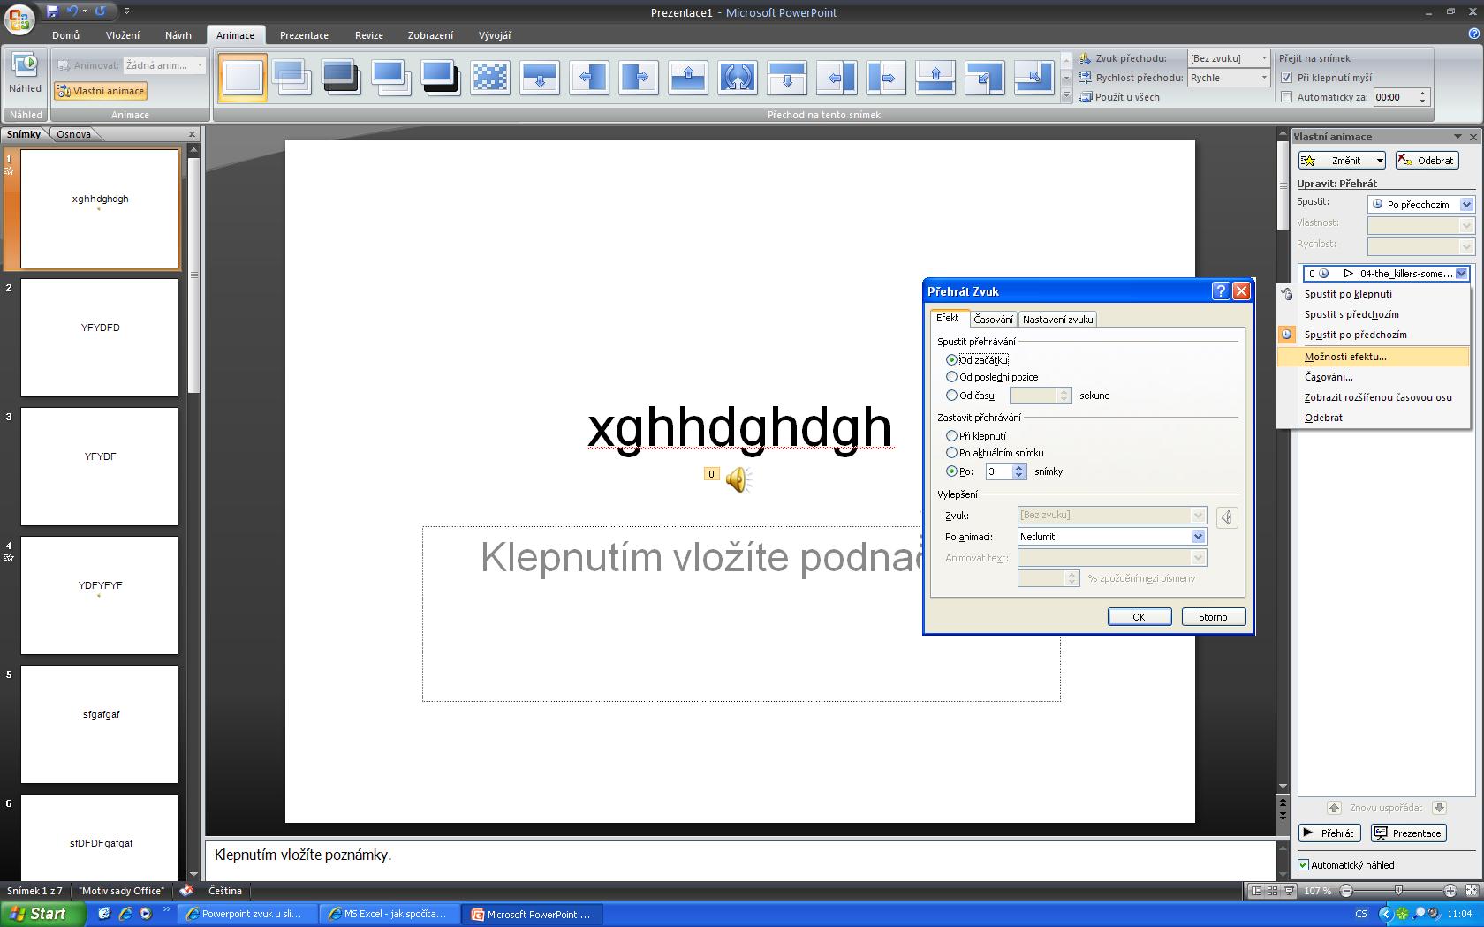1484x927 pixels.
Task: Click the Náhled preview icon
Action: click(x=25, y=65)
